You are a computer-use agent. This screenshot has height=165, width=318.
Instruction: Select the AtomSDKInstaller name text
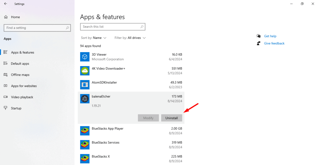104,82
